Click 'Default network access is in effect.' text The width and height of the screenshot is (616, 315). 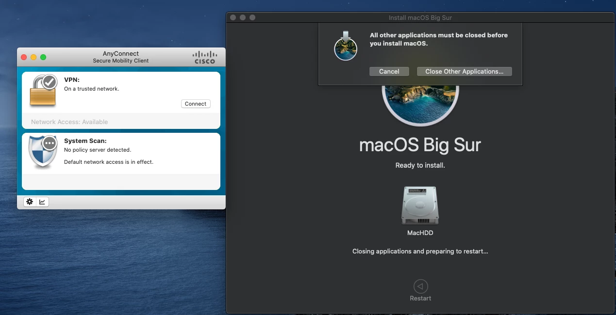click(x=109, y=162)
